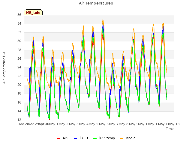Click the Apr 29 x-axis tick label

pos(34,124)
